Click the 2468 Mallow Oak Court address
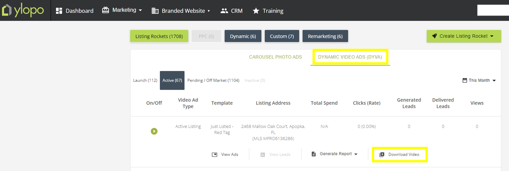This screenshot has width=509, height=171. 273,132
